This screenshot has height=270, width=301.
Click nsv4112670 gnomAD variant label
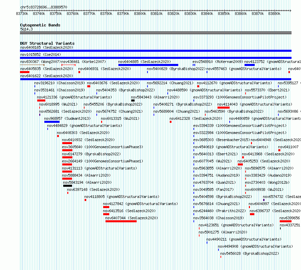234,83
